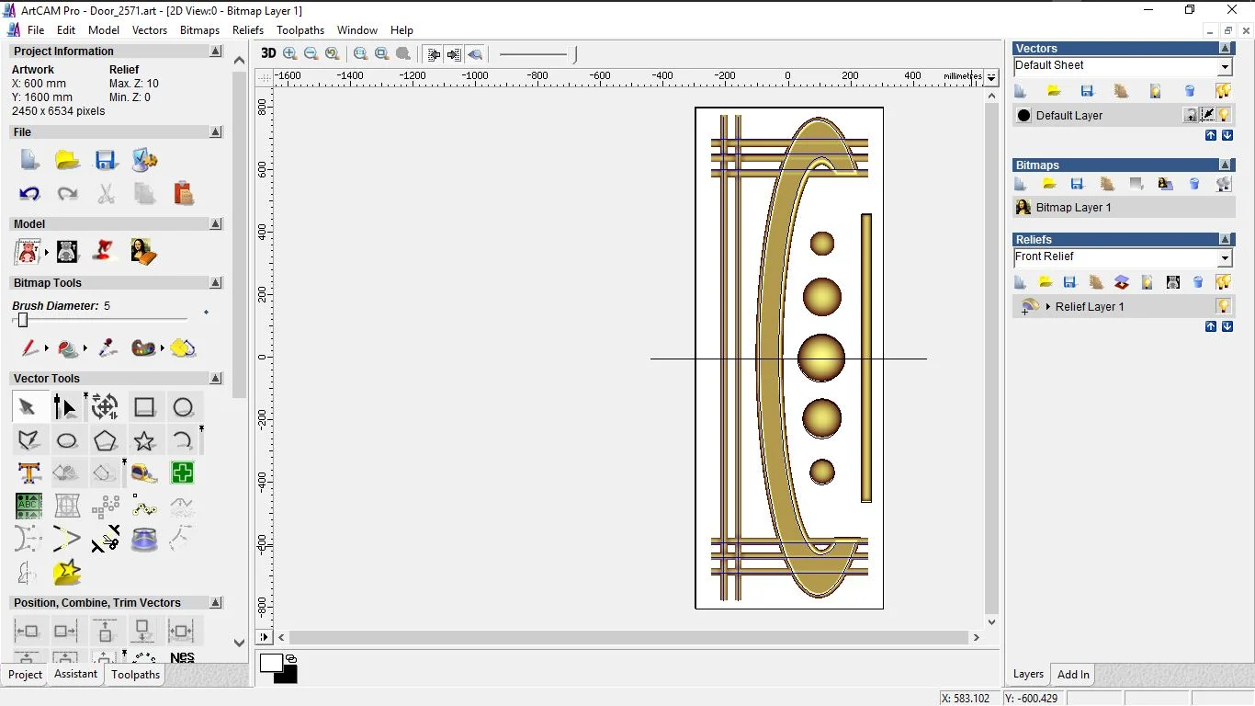Click the Undo arrow in File section
The width and height of the screenshot is (1255, 706).
pyautogui.click(x=29, y=193)
